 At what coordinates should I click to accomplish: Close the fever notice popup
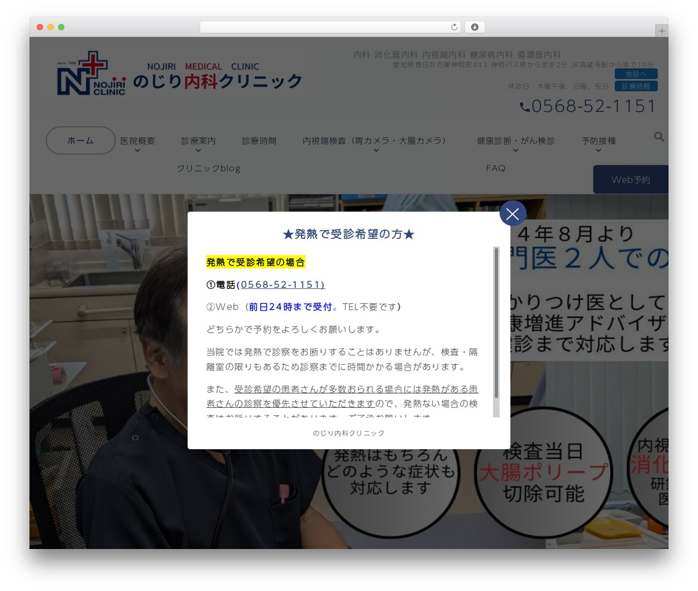(x=513, y=214)
